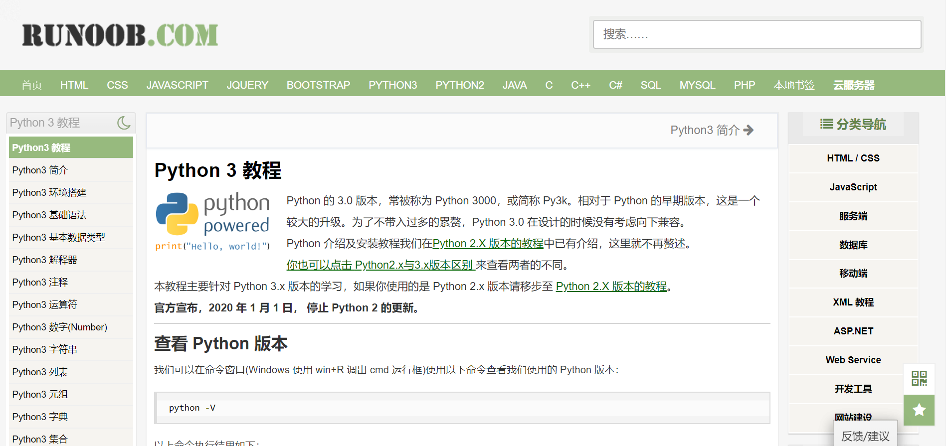Open Python2.x与3.x版本区别 link
The height and width of the screenshot is (446, 946).
(x=380, y=265)
